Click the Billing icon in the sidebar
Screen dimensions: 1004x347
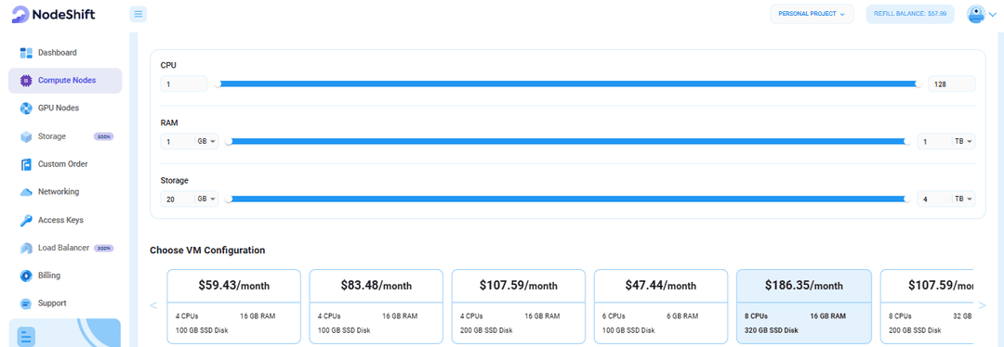coord(26,276)
